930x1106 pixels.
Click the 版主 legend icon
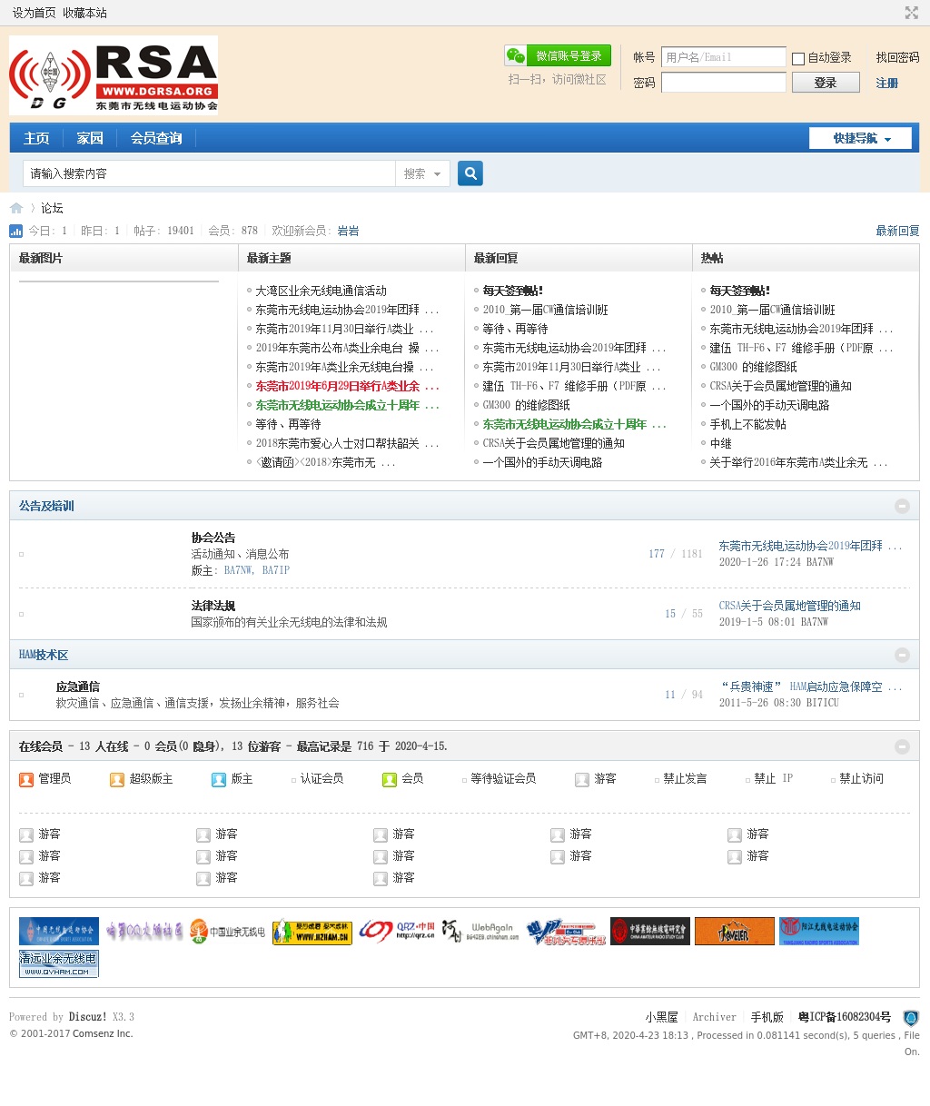click(x=219, y=779)
